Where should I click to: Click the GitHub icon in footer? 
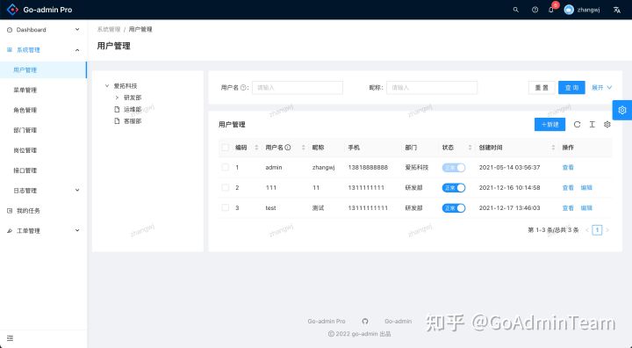coord(365,322)
